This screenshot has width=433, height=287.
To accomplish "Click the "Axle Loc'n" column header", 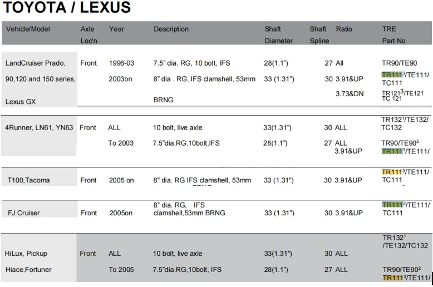I will click(x=87, y=34).
